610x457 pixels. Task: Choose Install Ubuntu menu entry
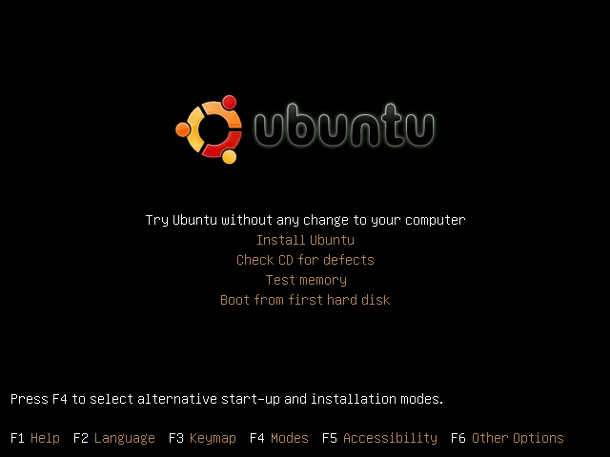point(305,240)
